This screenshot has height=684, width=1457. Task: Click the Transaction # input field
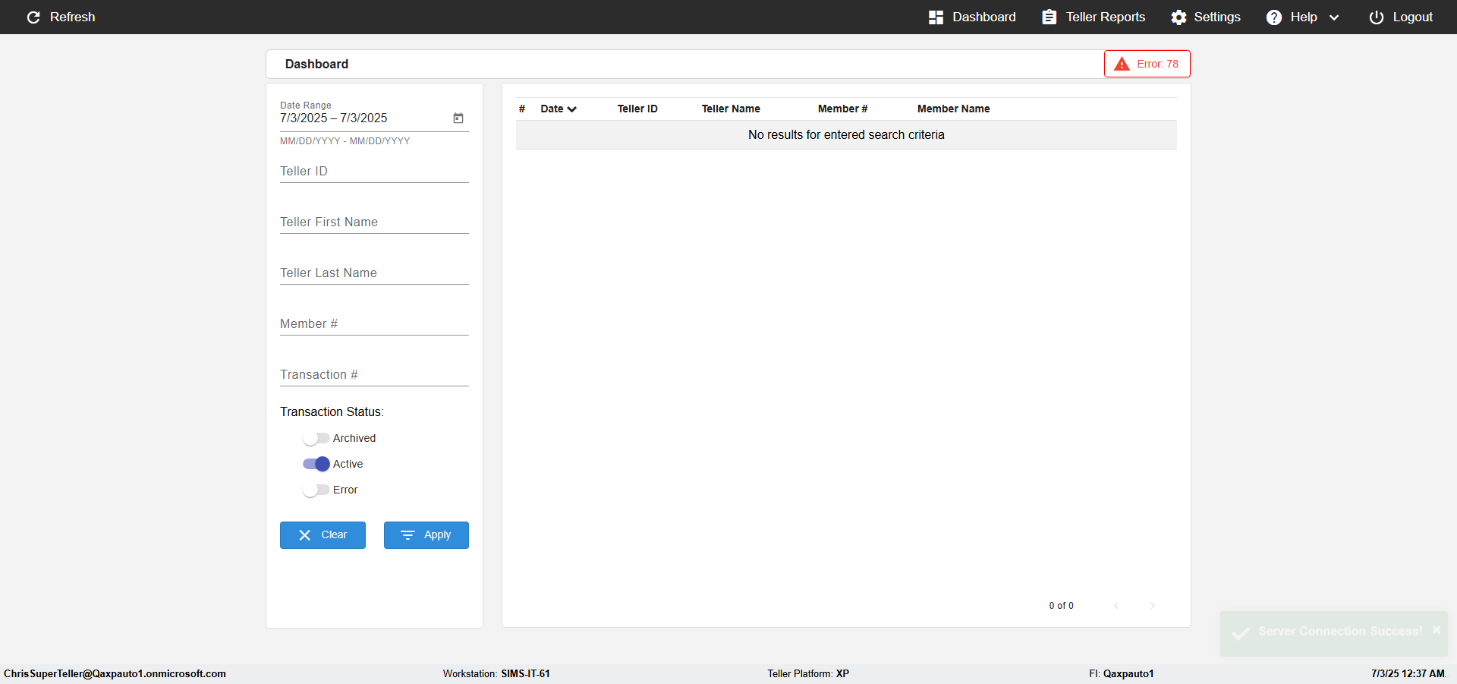[374, 375]
